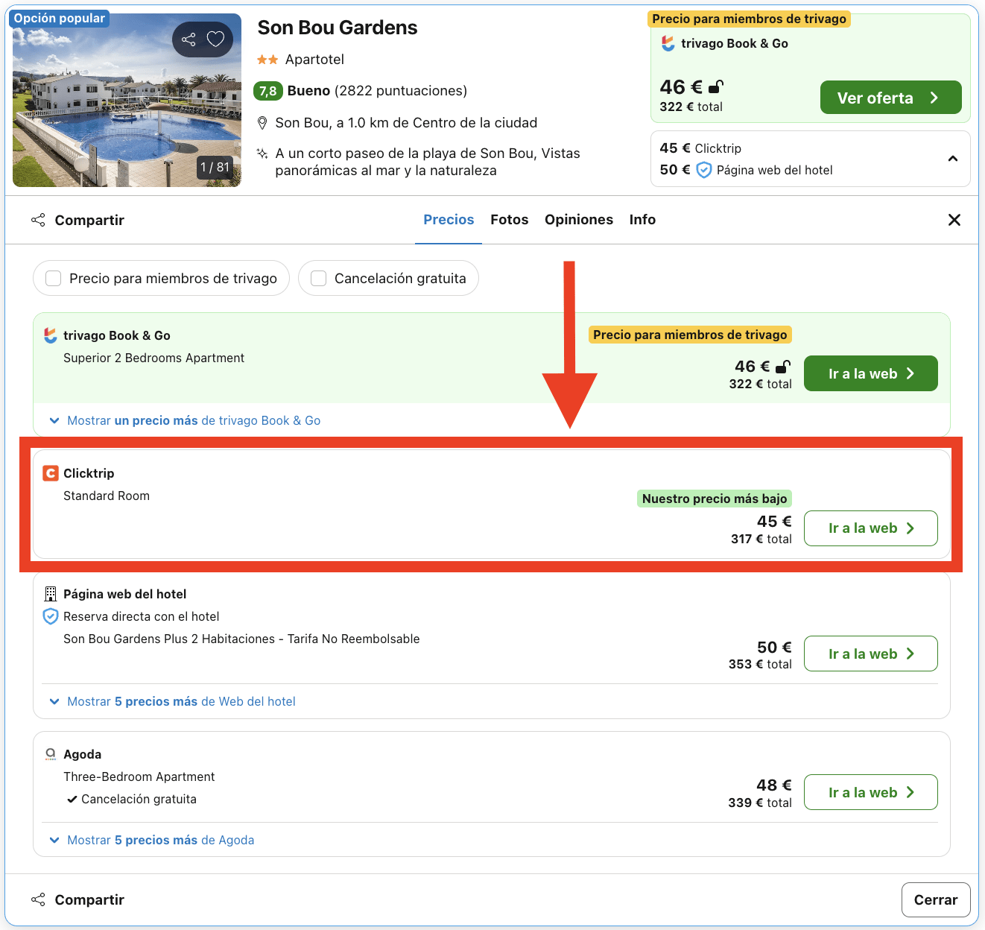The height and width of the screenshot is (930, 985).
Task: Click the sparkle icon next to highlights text
Action: click(262, 154)
